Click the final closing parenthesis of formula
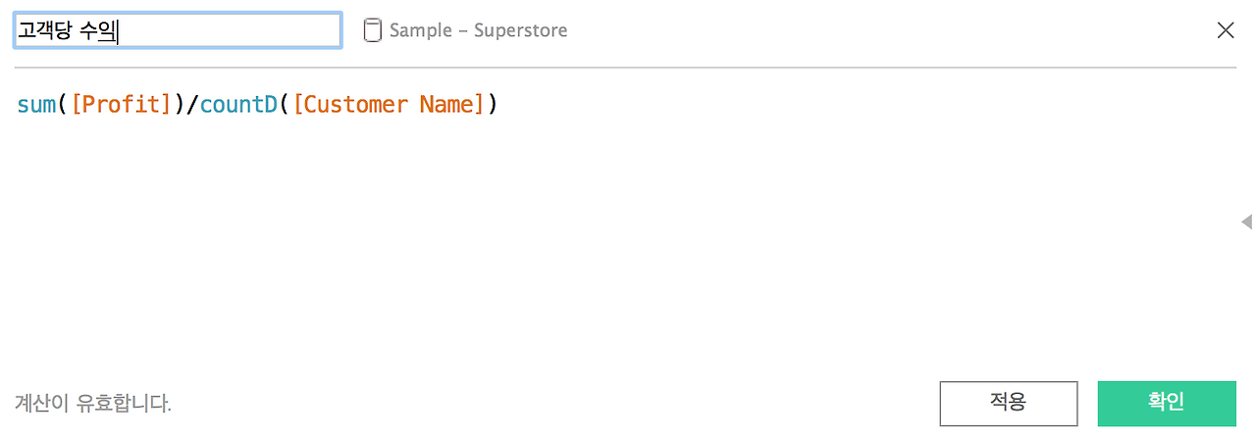Viewport: 1256px width, 438px height. [493, 104]
